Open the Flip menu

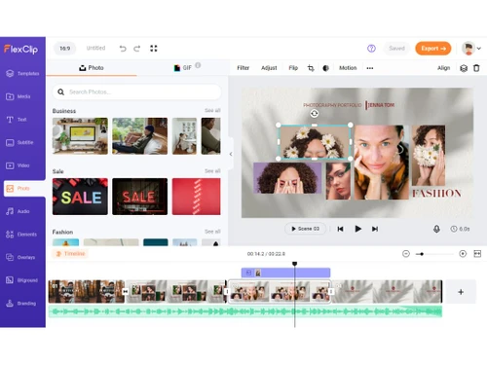(x=293, y=68)
